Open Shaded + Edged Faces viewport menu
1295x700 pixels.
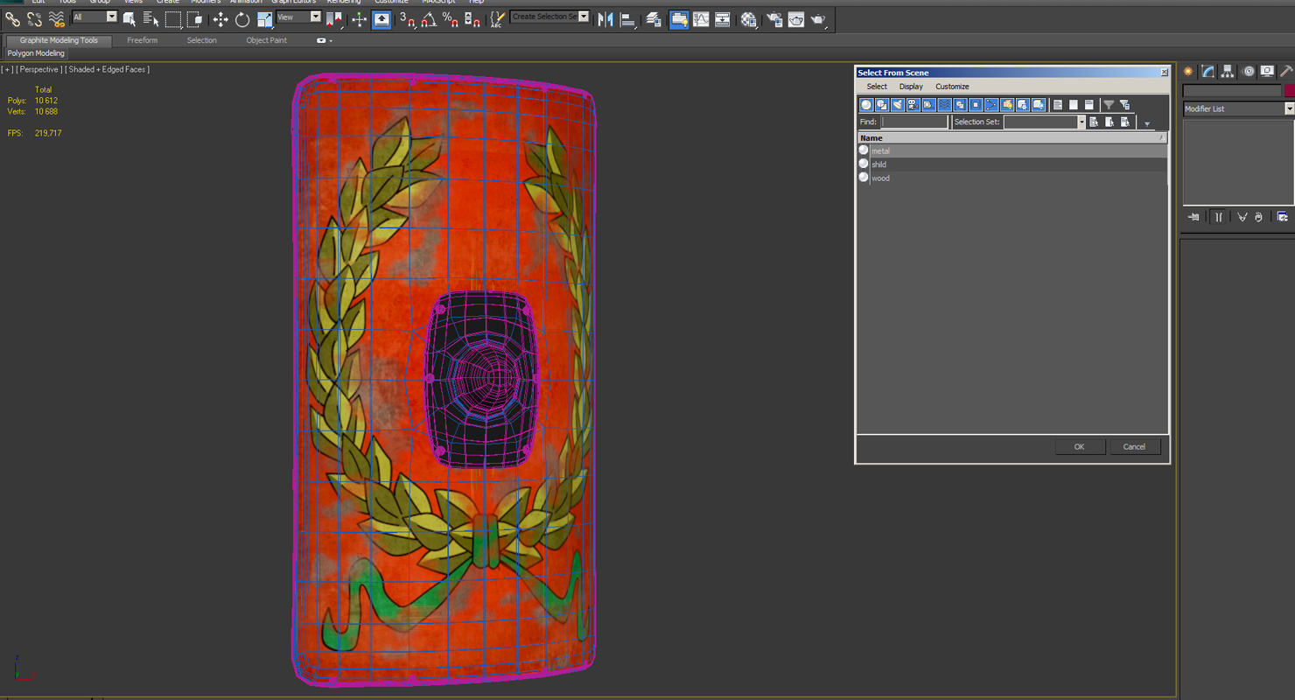pos(108,69)
